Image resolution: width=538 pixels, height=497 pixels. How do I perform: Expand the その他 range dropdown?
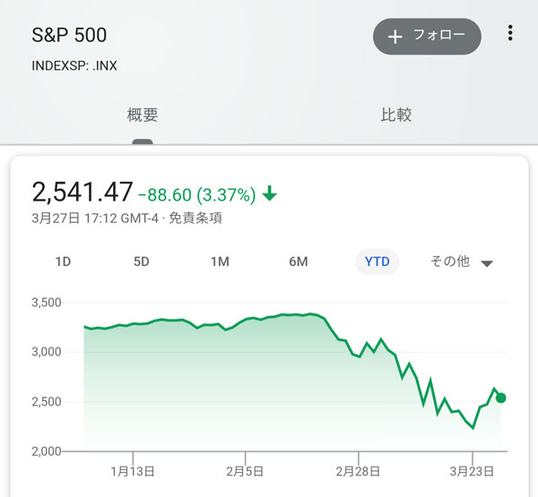462,262
